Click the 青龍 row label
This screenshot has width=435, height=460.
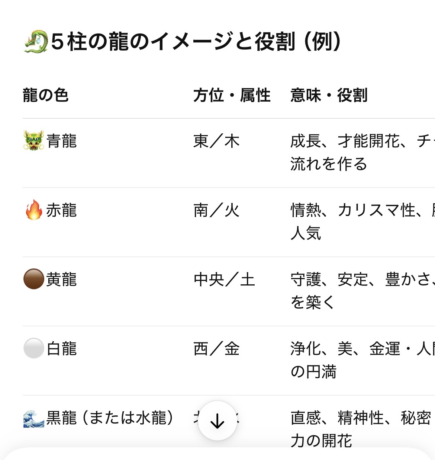point(62,141)
